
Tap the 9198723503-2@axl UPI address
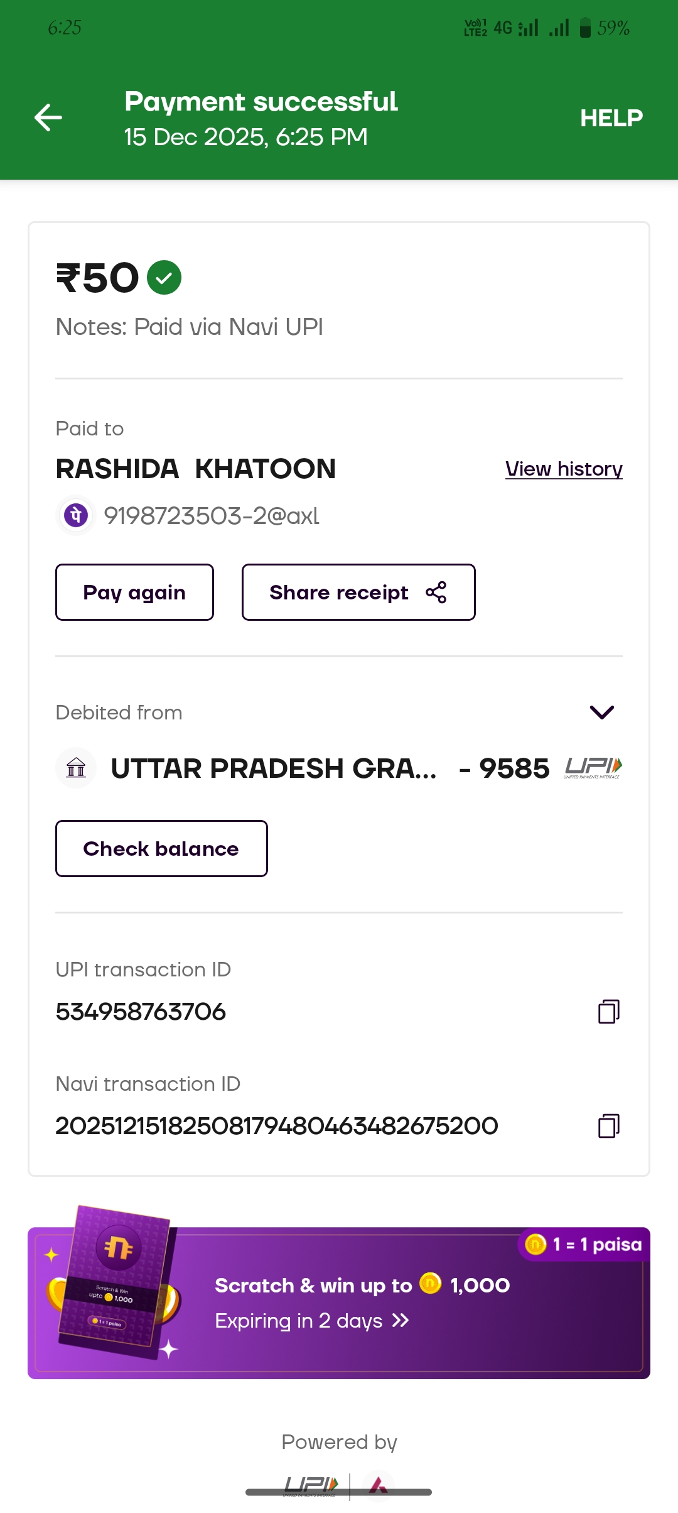click(211, 516)
